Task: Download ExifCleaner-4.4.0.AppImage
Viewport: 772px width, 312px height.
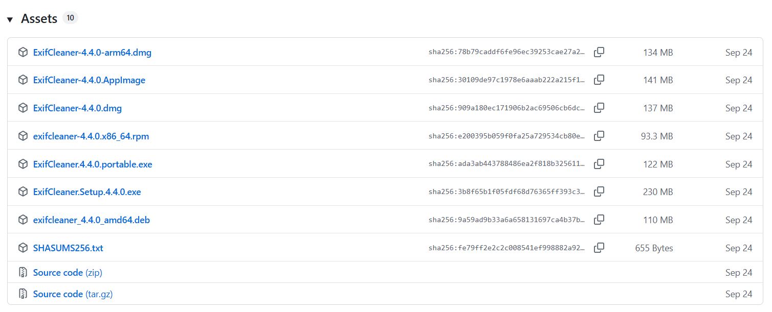Action: tap(89, 80)
